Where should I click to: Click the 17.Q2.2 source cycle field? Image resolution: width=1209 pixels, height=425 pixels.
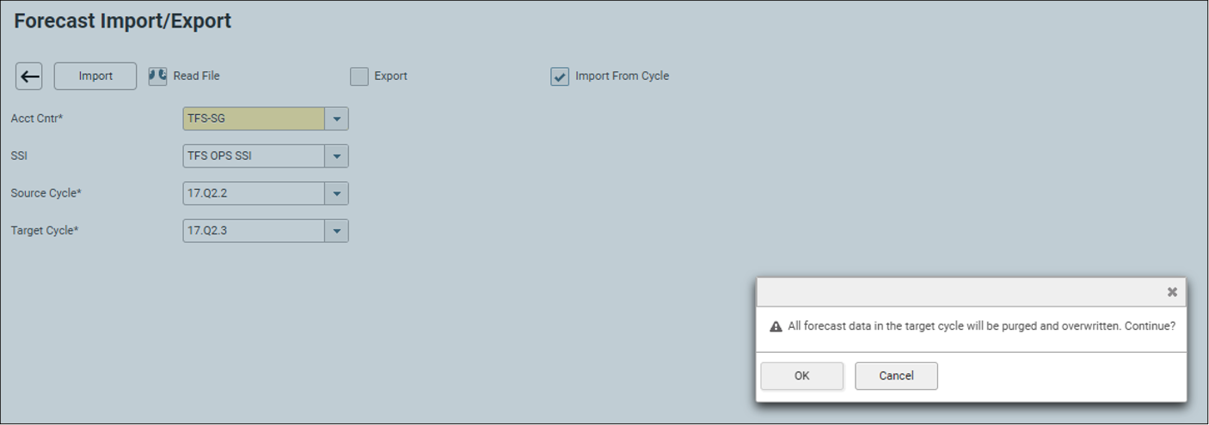254,193
